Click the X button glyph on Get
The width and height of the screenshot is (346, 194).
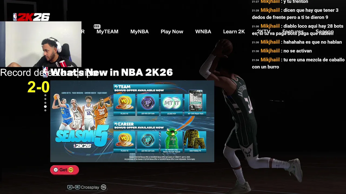56,170
